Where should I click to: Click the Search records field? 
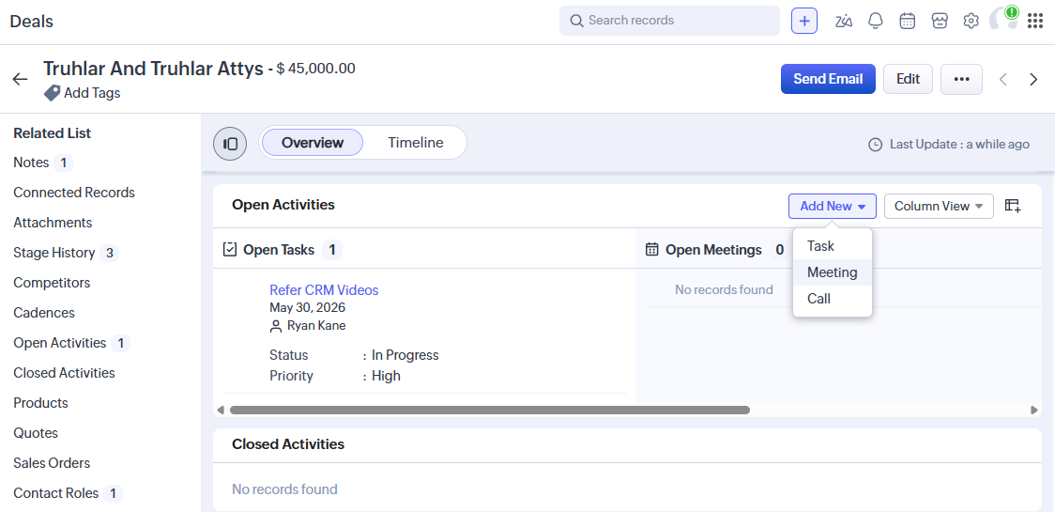(669, 21)
